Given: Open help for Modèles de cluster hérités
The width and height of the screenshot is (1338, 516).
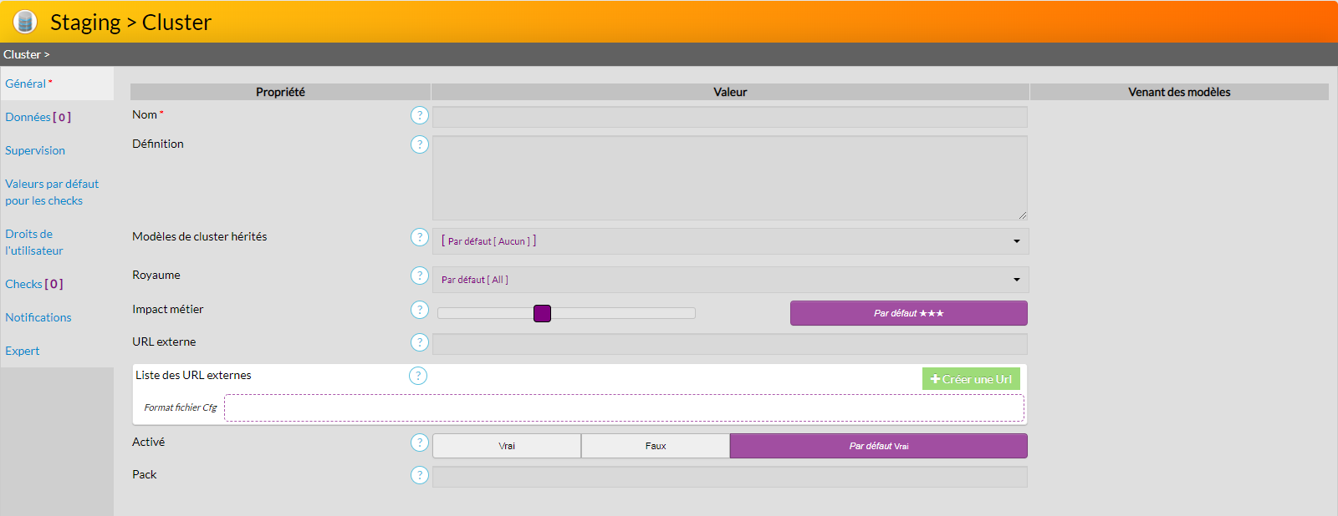Looking at the screenshot, I should tap(420, 237).
